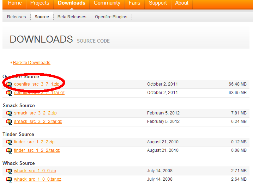Open the Openfire Plugins tab

[x=111, y=17]
